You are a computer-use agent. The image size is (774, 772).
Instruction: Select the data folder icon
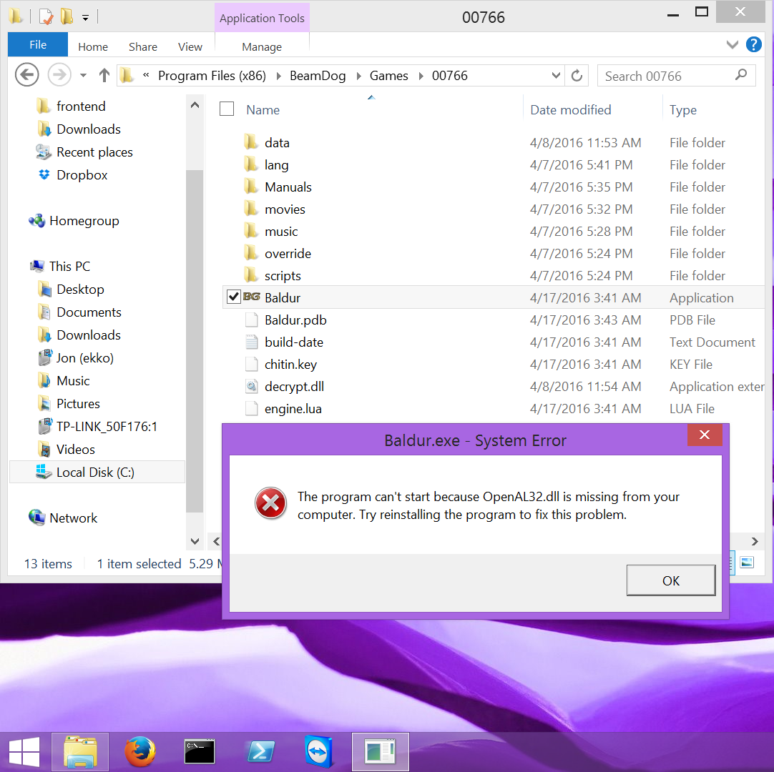(251, 142)
